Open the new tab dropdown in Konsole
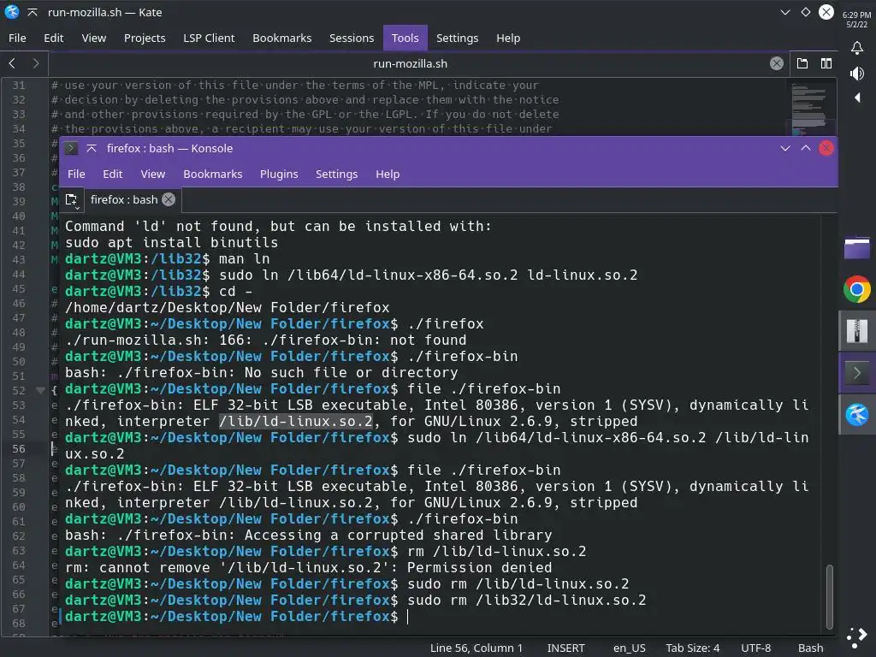Image resolution: width=876 pixels, height=657 pixels. coord(72,200)
